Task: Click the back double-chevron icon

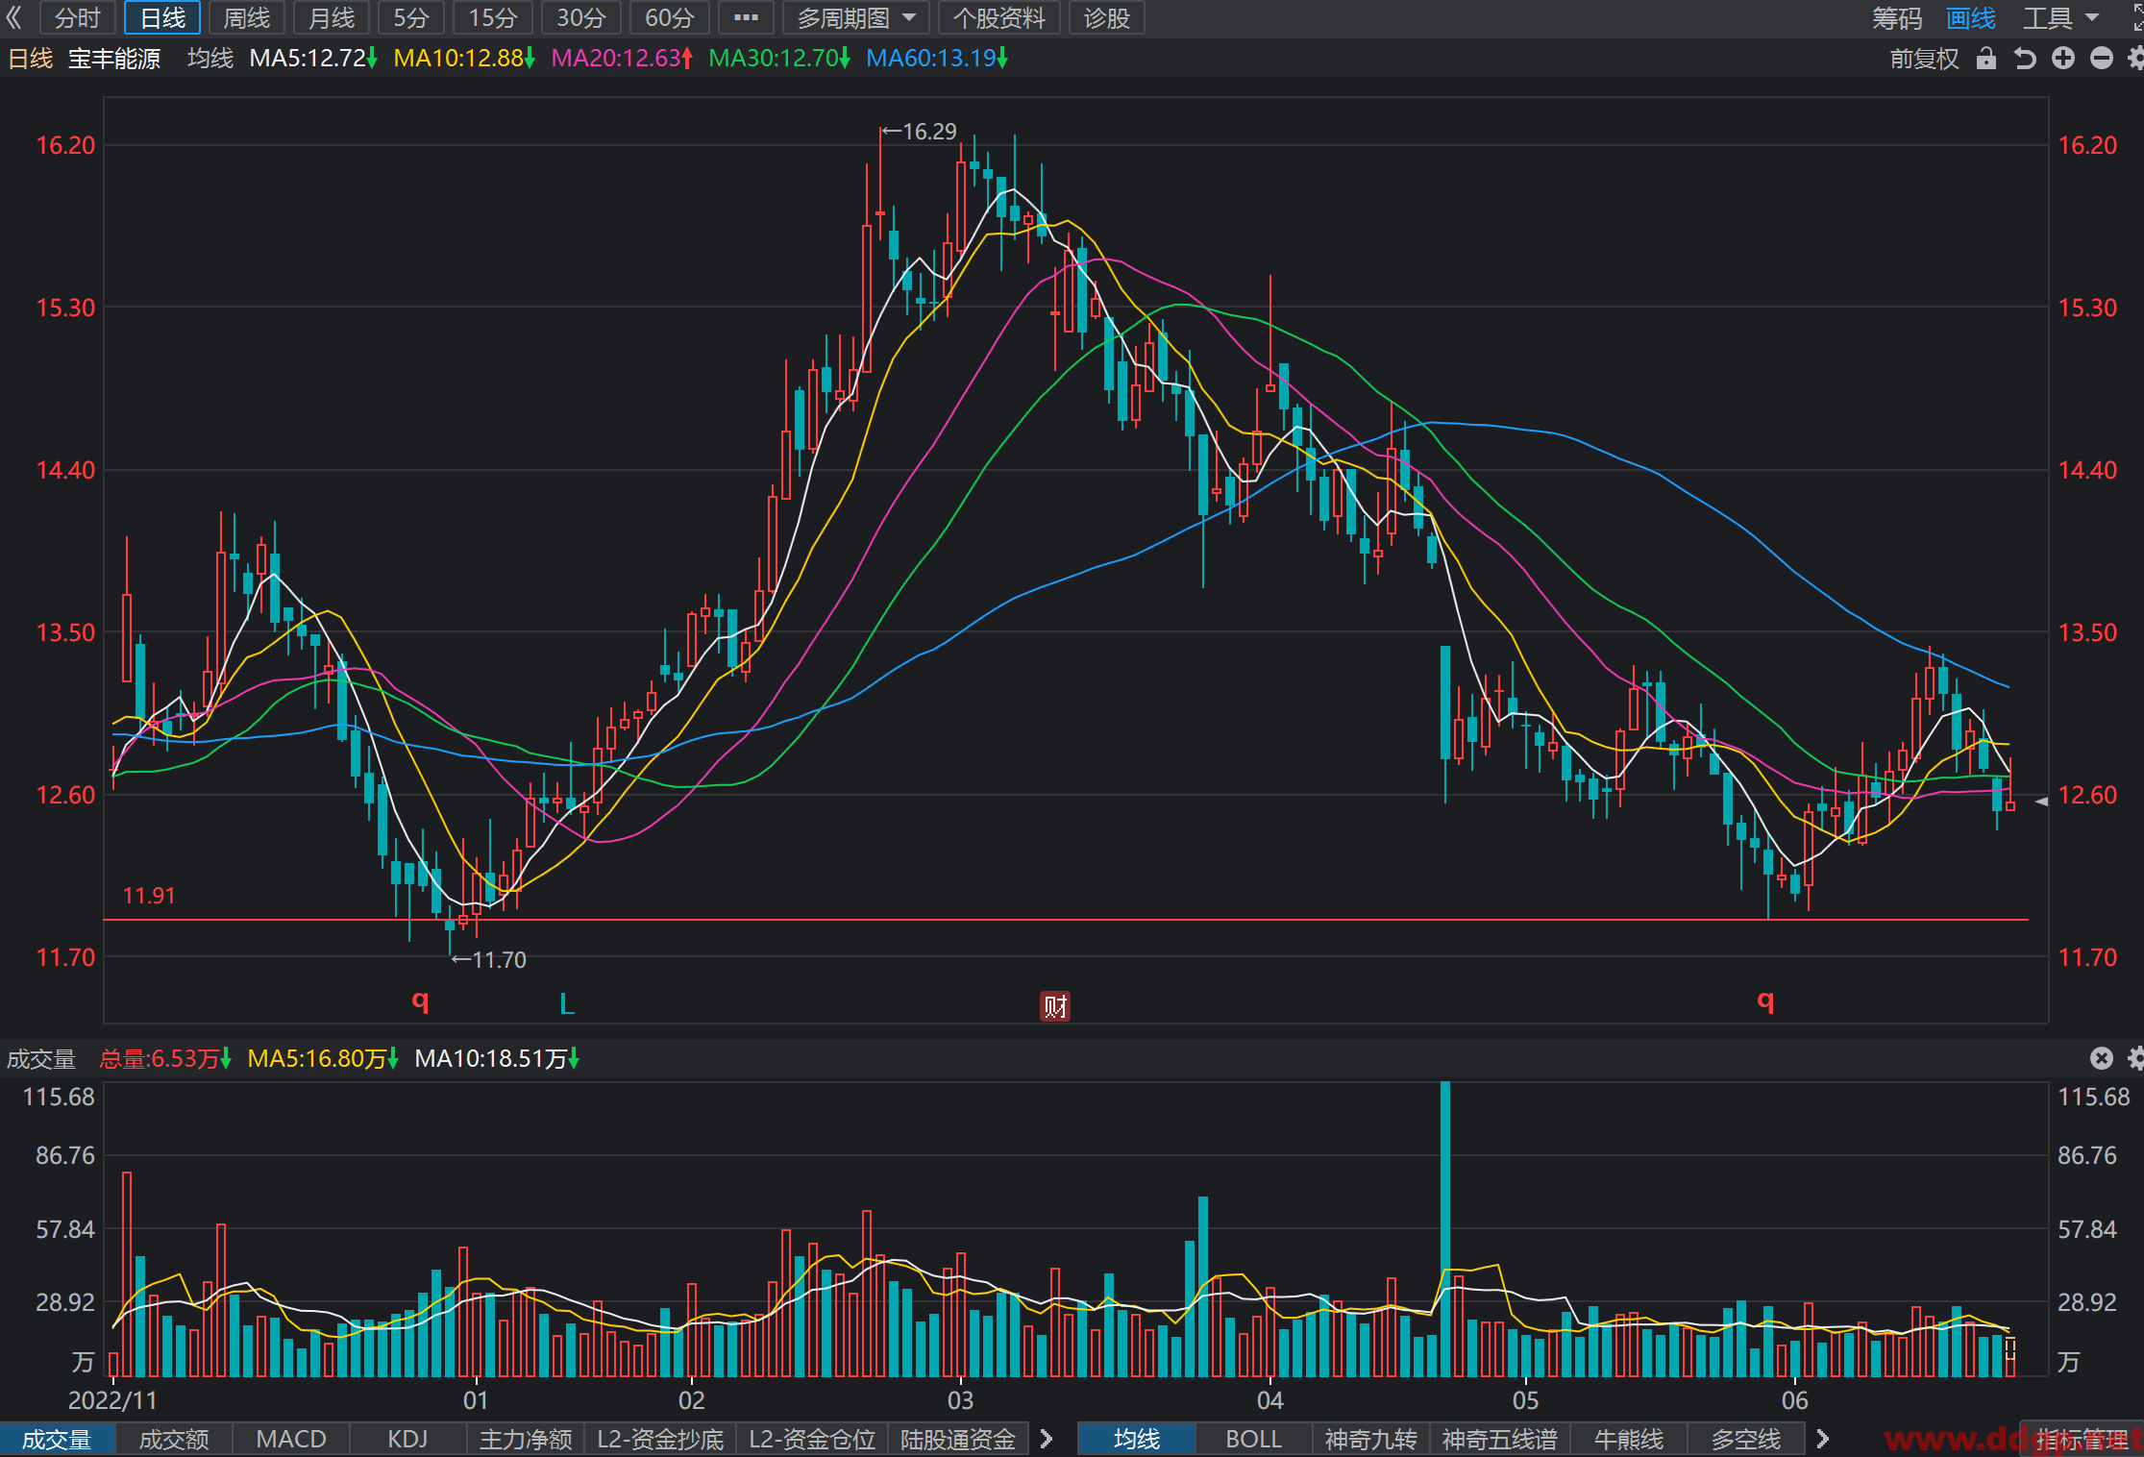Action: pyautogui.click(x=13, y=18)
